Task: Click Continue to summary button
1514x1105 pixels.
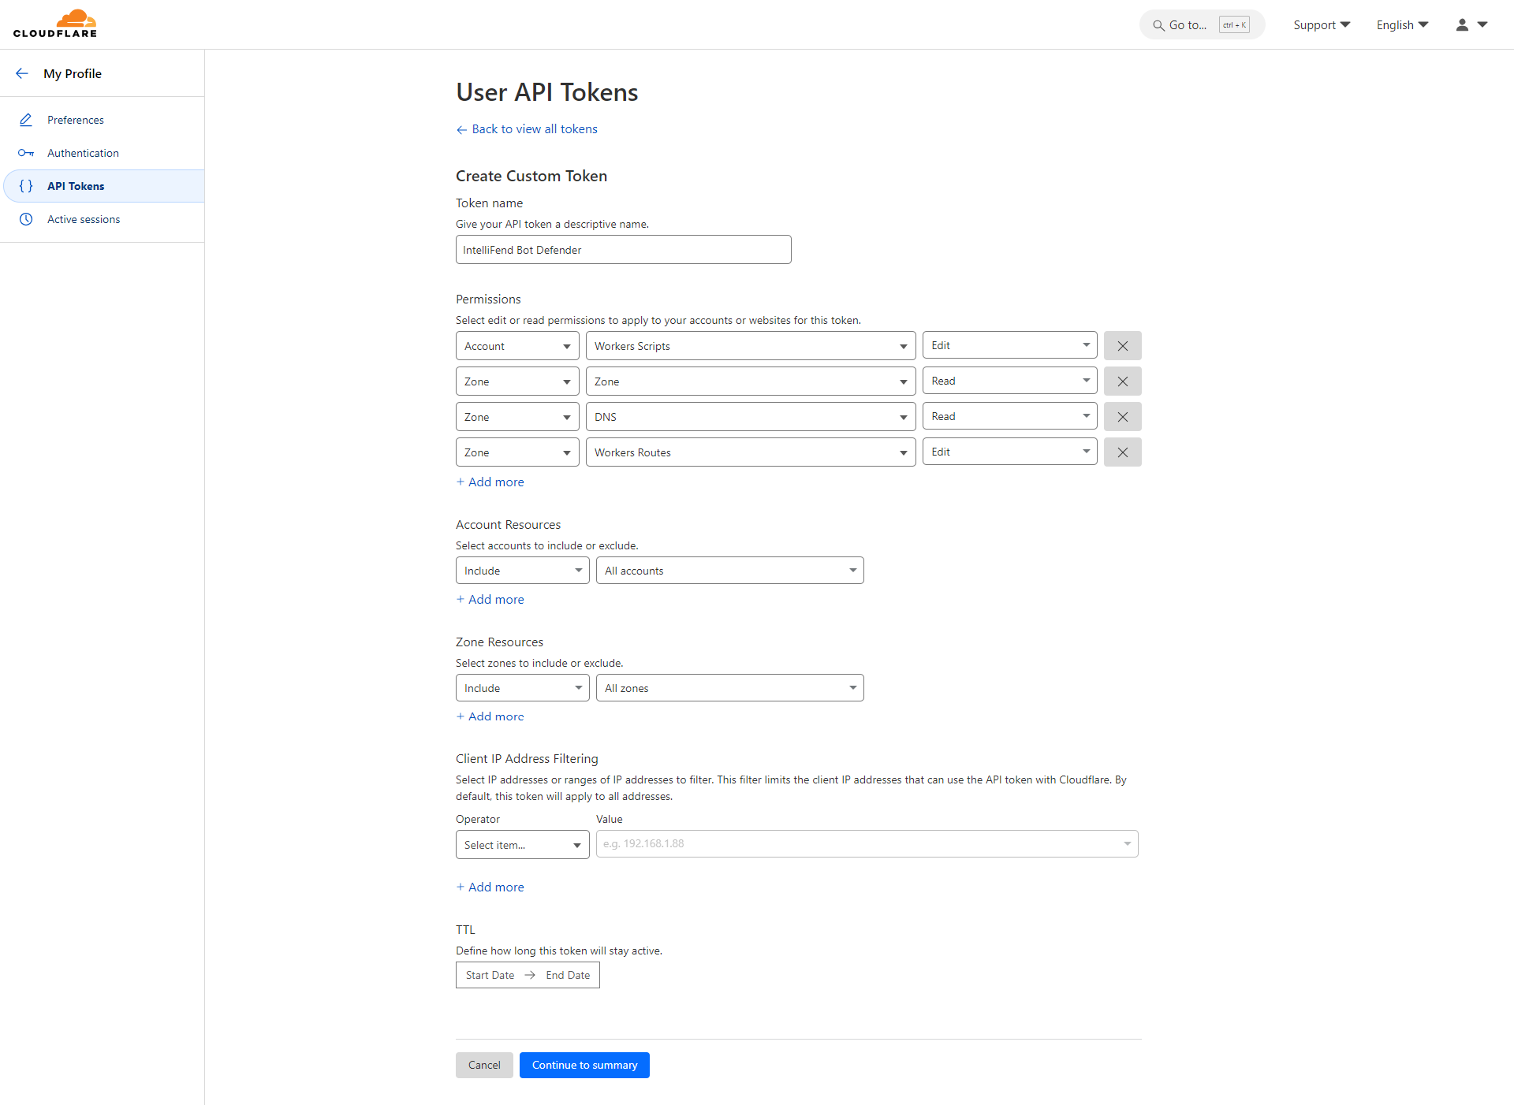Action: [x=584, y=1066]
